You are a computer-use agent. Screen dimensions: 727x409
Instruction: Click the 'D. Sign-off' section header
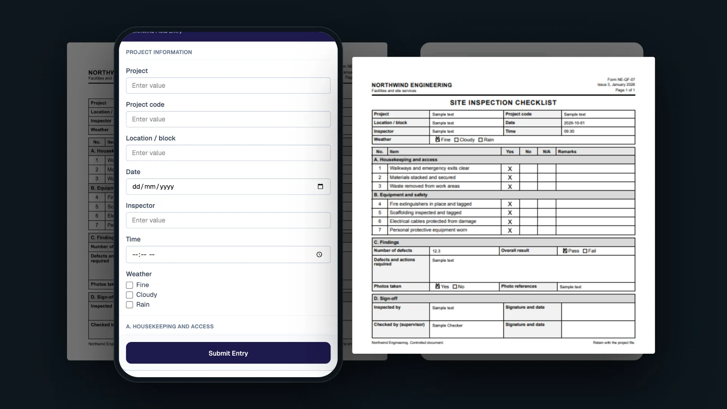(x=503, y=298)
